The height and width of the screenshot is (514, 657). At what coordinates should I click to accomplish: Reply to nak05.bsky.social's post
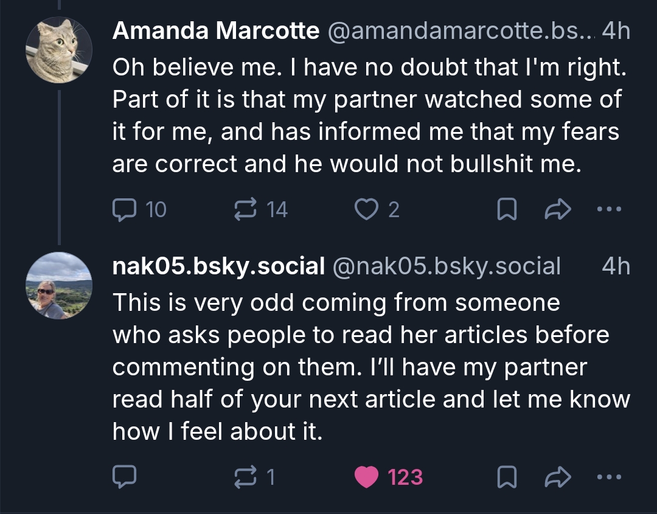tap(125, 478)
